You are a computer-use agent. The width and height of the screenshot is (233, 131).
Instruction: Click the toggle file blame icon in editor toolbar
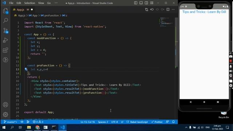tap(152, 9)
